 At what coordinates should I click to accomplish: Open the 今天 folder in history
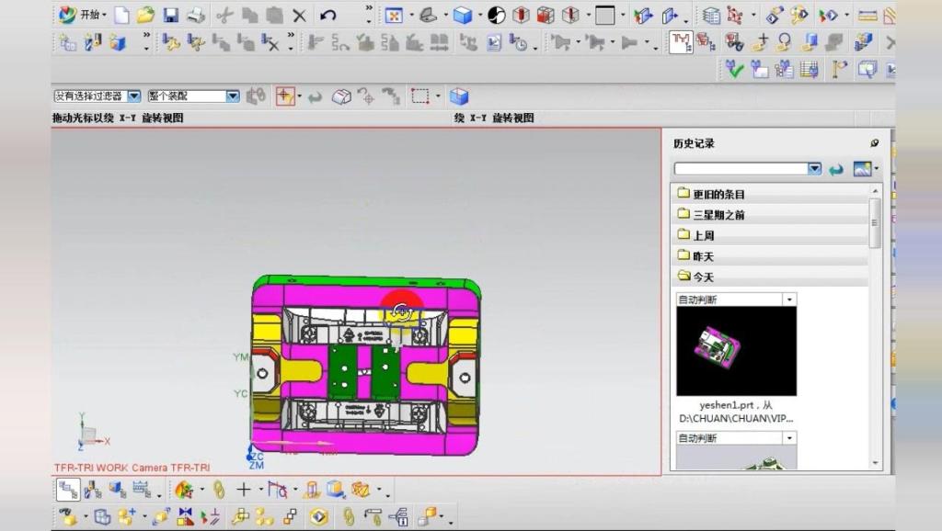pyautogui.click(x=703, y=276)
